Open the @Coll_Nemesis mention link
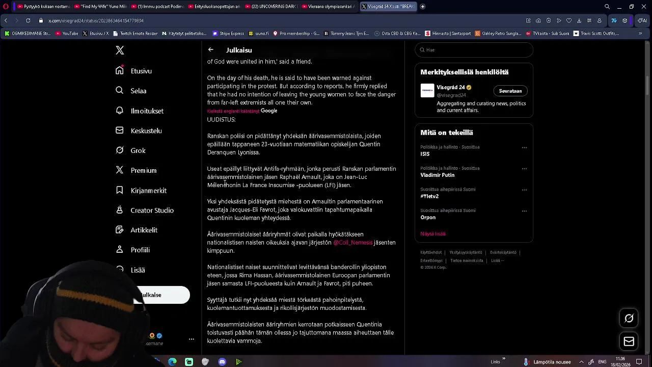Image resolution: width=652 pixels, height=367 pixels. click(x=352, y=243)
